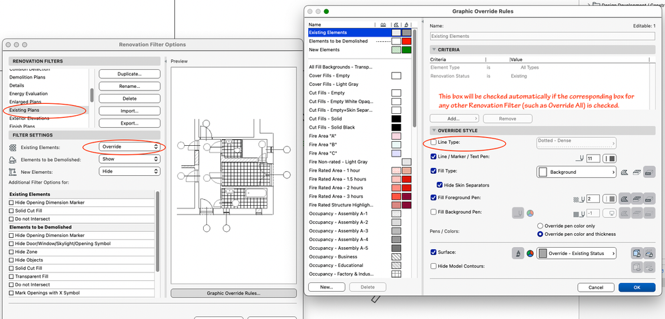Screen dimensions: 665x319
Task: Click the Duplicate button
Action: [129, 74]
